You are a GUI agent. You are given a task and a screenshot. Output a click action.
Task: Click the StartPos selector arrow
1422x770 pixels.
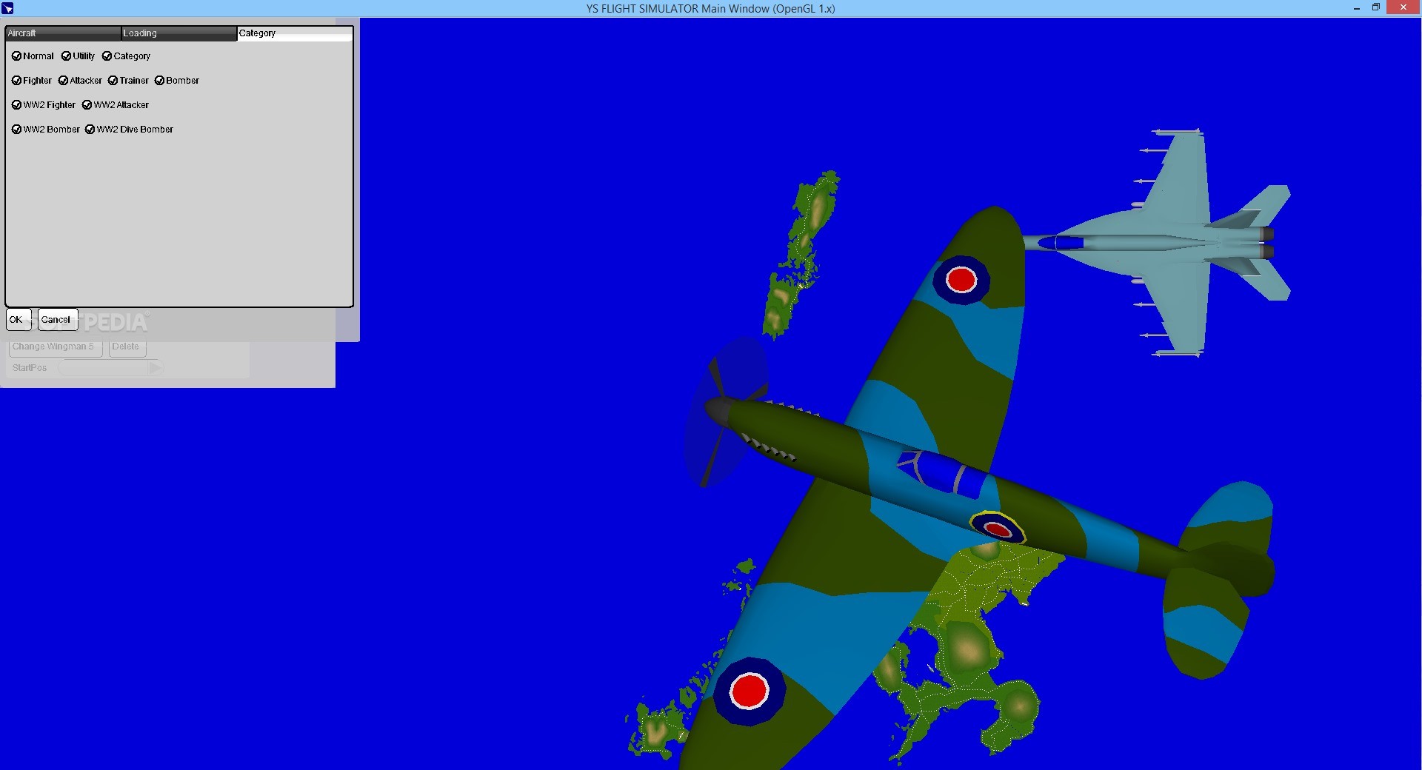(155, 368)
